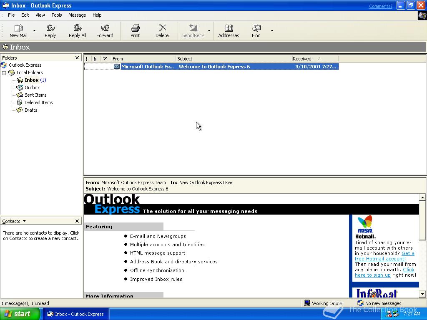Screen dimensions: 427x320
Task: Click the Working Online status bar icon
Action: [x=307, y=303]
